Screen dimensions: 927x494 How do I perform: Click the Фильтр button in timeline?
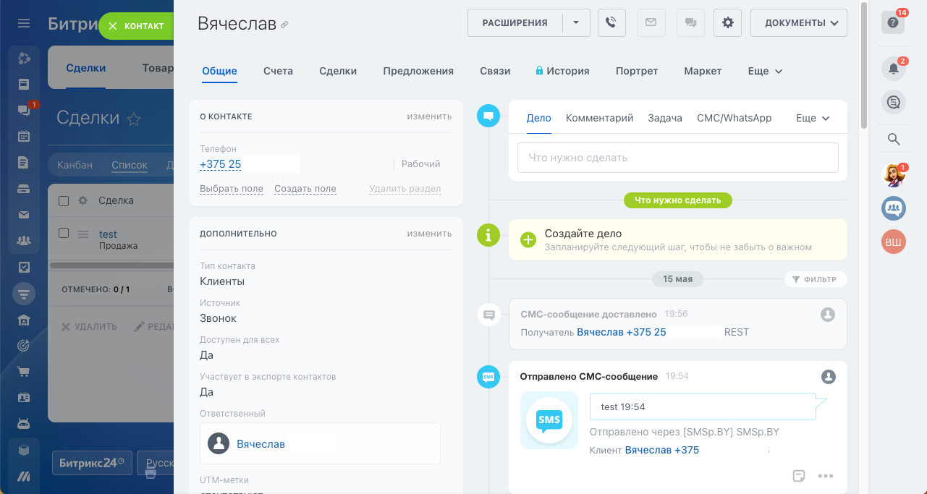[x=815, y=279]
